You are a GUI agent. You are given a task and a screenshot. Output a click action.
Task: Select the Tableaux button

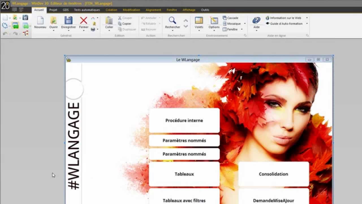click(x=184, y=174)
